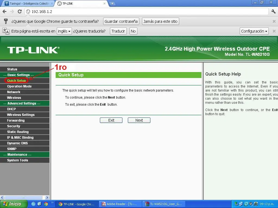Screen dimensions: 278x208
Task: Open the DHCP menu item
Action: (x=25, y=109)
